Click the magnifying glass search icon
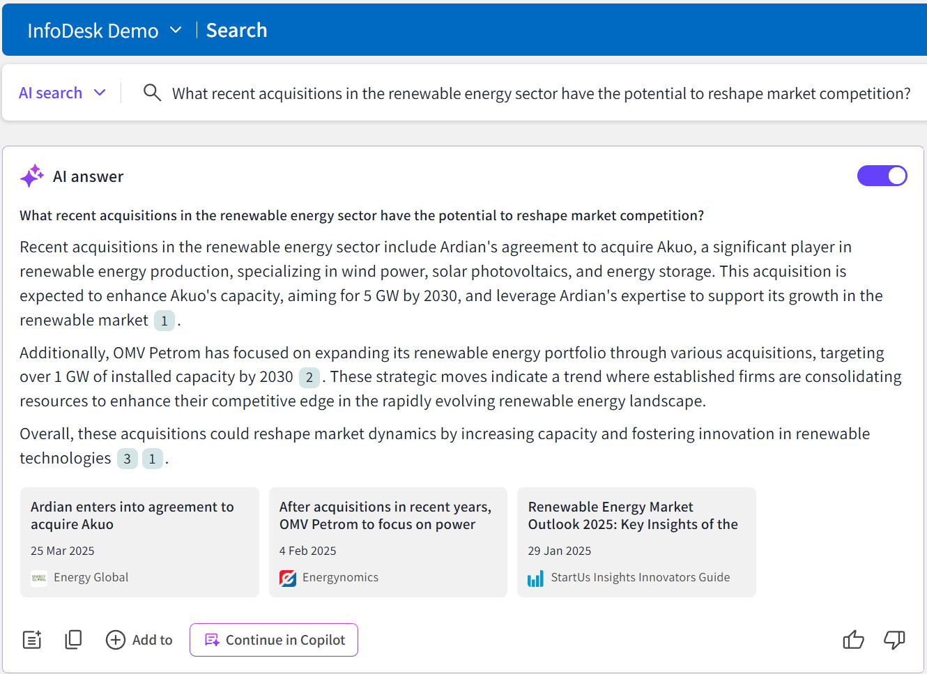 [x=152, y=93]
